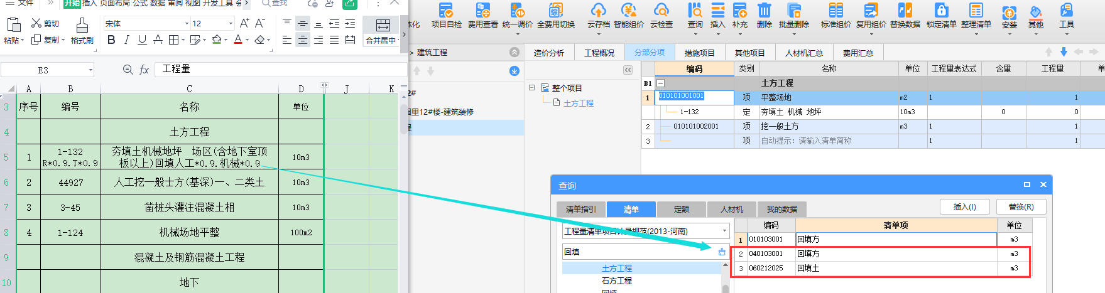Switch to the 费用汇总 tab

[x=858, y=53]
